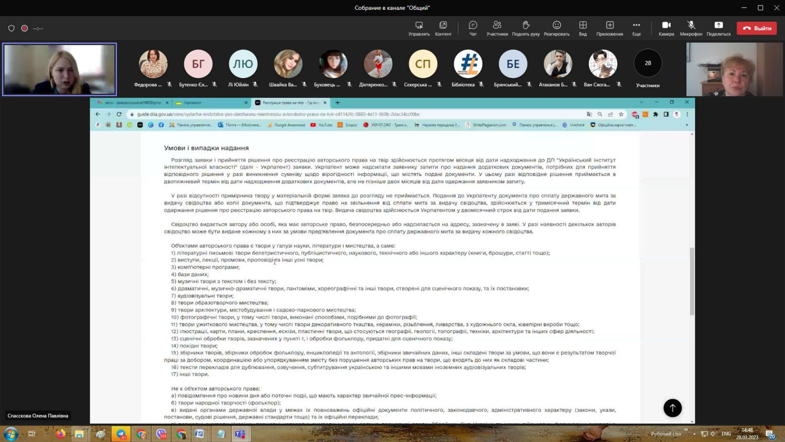Image resolution: width=785 pixels, height=442 pixels.
Task: Open the Unicheck bookmark
Action: point(574,125)
